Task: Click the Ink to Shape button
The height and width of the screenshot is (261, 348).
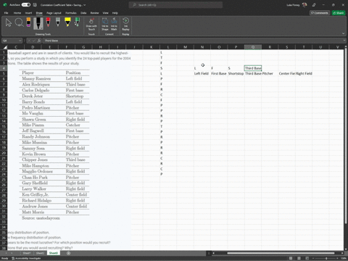Action: pyautogui.click(x=105, y=24)
